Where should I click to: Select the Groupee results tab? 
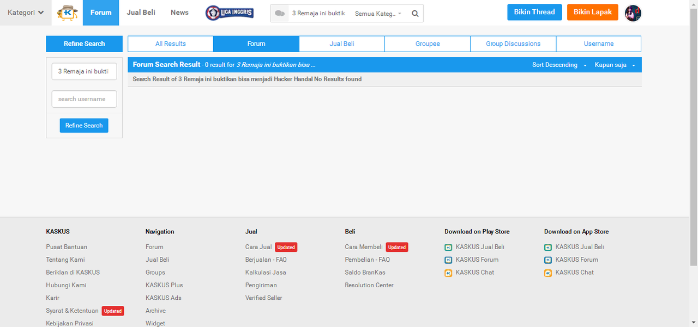point(428,44)
